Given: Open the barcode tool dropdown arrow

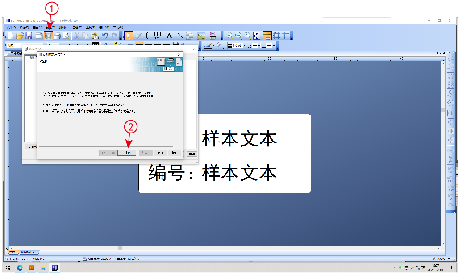Looking at the screenshot, I should coord(163,36).
